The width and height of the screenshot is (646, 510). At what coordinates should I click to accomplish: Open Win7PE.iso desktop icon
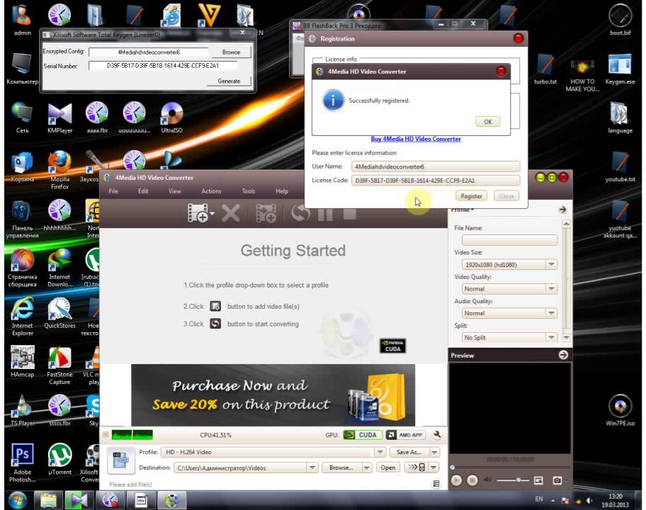point(620,410)
